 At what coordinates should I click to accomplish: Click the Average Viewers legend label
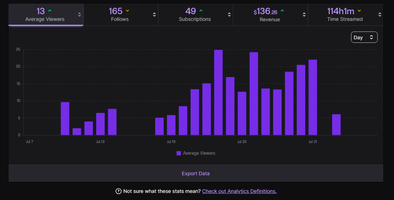click(199, 153)
